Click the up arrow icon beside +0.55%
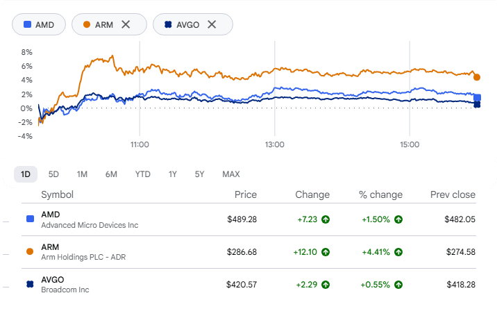The width and height of the screenshot is (497, 309). [x=398, y=285]
